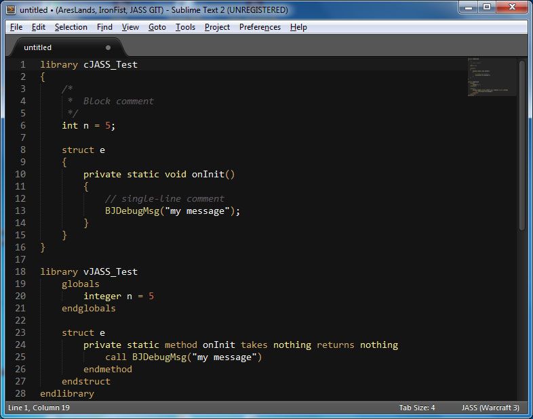This screenshot has height=419, width=533.
Task: Open the Selection menu
Action: click(x=71, y=27)
